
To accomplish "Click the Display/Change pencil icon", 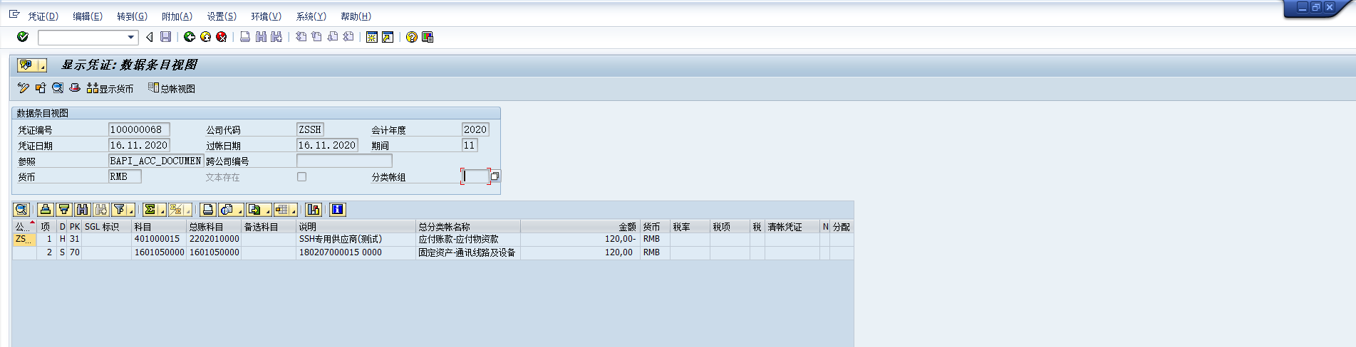I will click(x=24, y=88).
